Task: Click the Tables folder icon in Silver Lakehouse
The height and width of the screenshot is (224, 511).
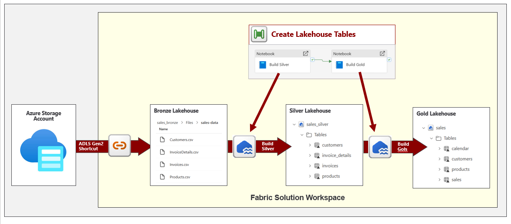Action: [x=309, y=135]
